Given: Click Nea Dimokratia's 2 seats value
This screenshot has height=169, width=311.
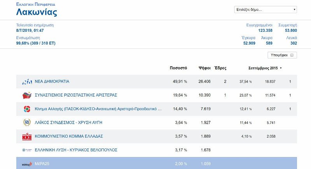Looking at the screenshot, I should pyautogui.click(x=225, y=81).
